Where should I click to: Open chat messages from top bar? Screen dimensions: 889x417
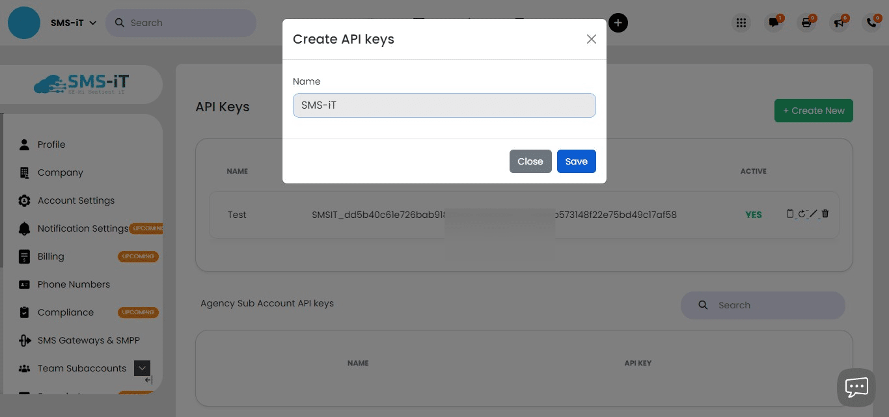tap(773, 23)
